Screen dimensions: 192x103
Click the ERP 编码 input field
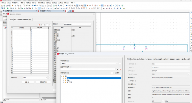171,84
